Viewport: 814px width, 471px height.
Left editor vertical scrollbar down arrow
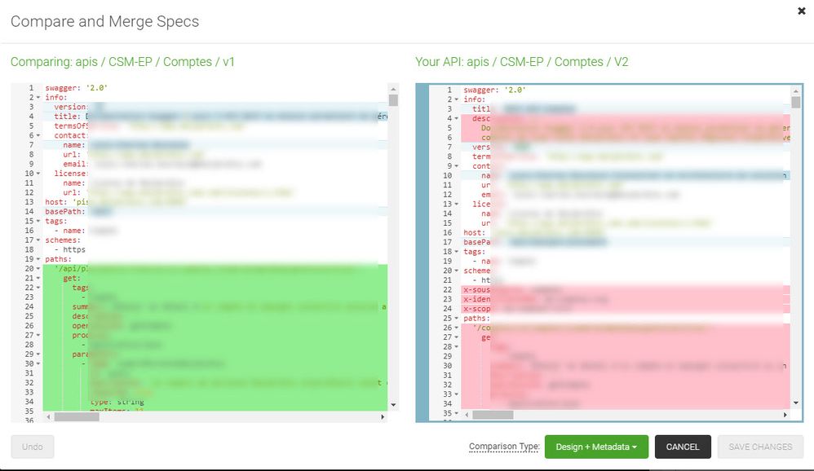(393, 405)
